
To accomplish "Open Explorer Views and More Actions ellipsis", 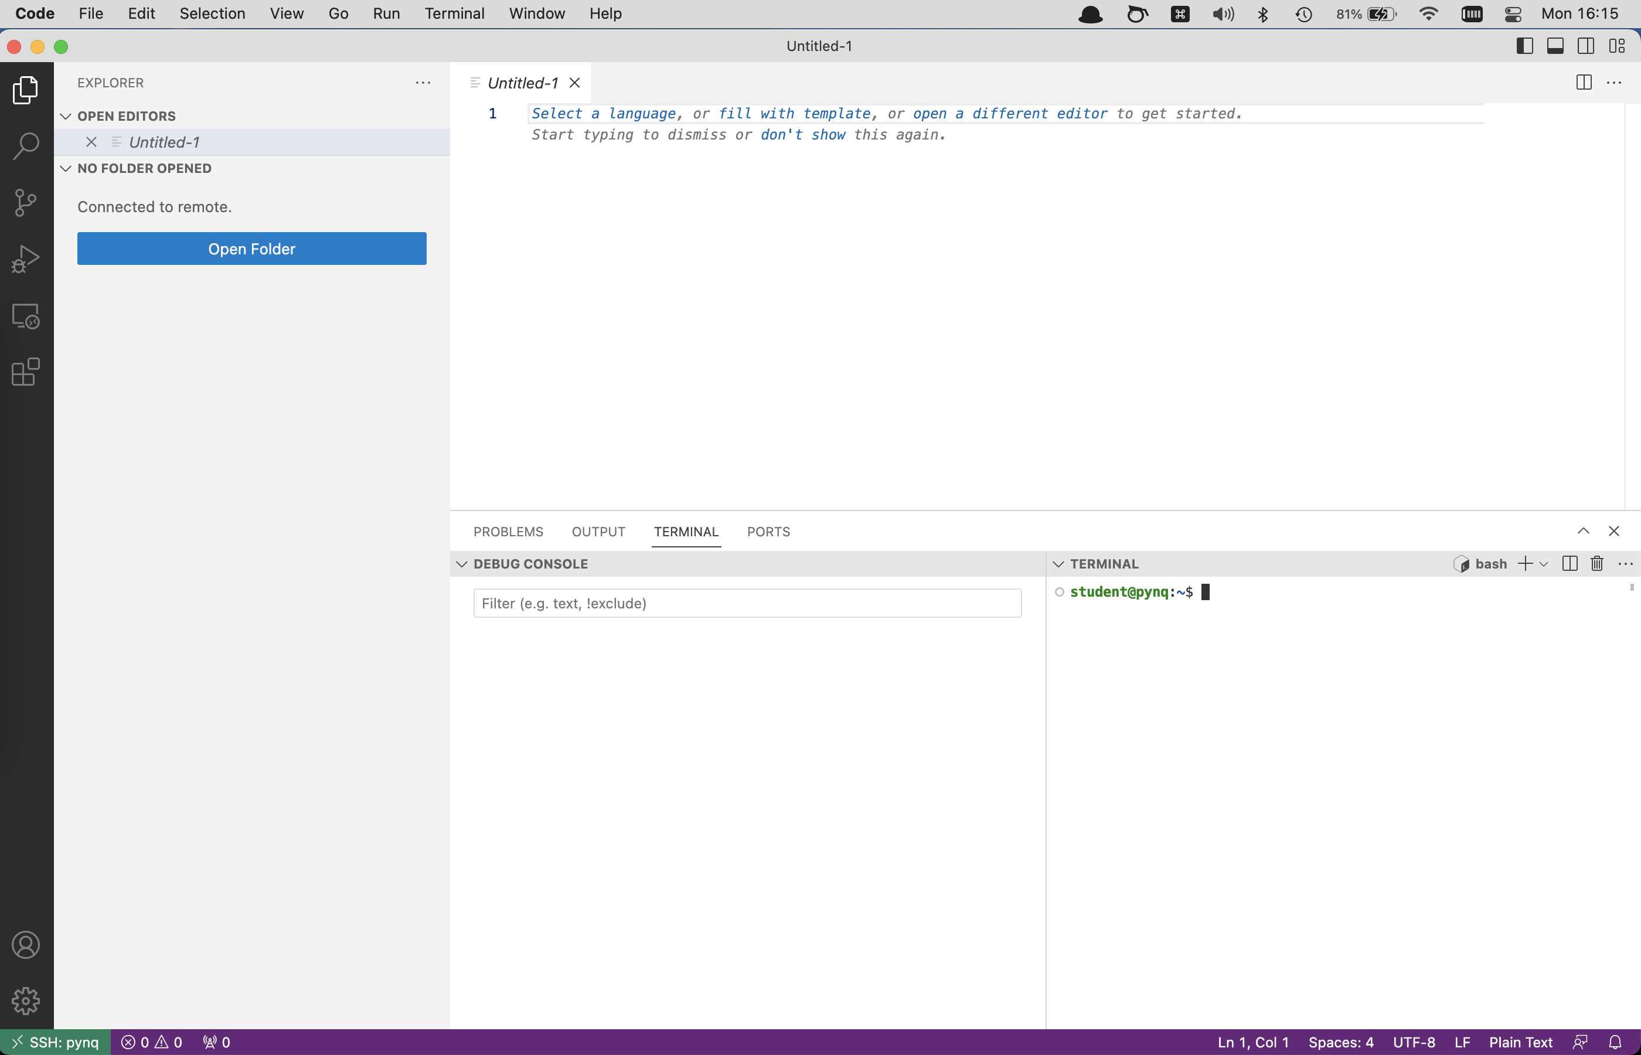I will click(423, 83).
